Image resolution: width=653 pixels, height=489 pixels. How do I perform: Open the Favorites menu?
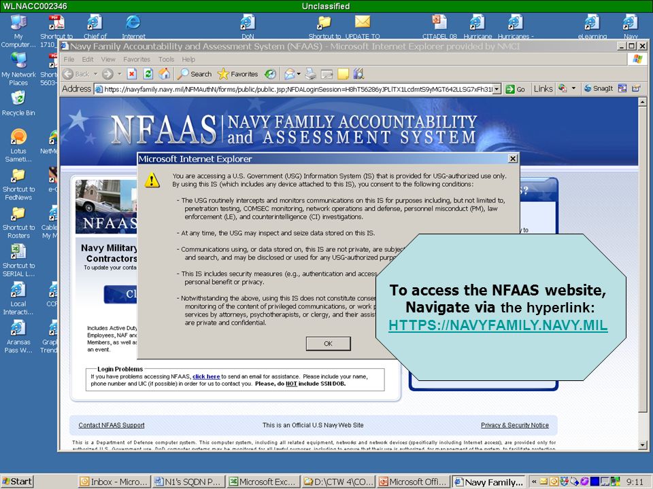click(x=137, y=59)
